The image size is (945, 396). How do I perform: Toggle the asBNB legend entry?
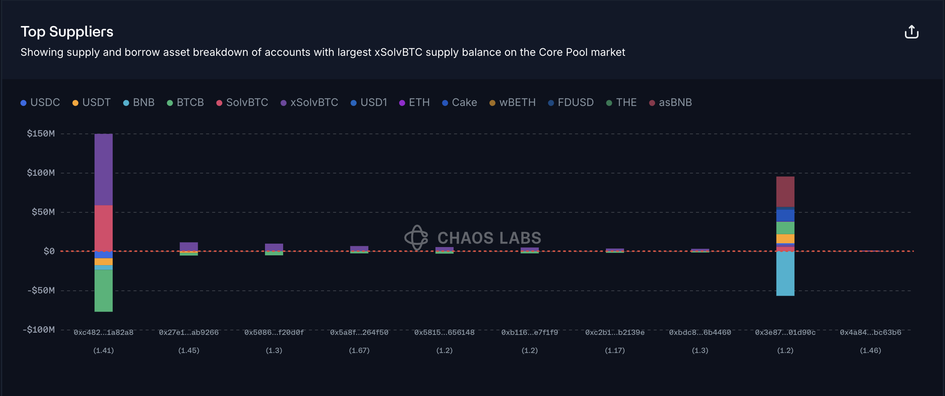pos(670,103)
